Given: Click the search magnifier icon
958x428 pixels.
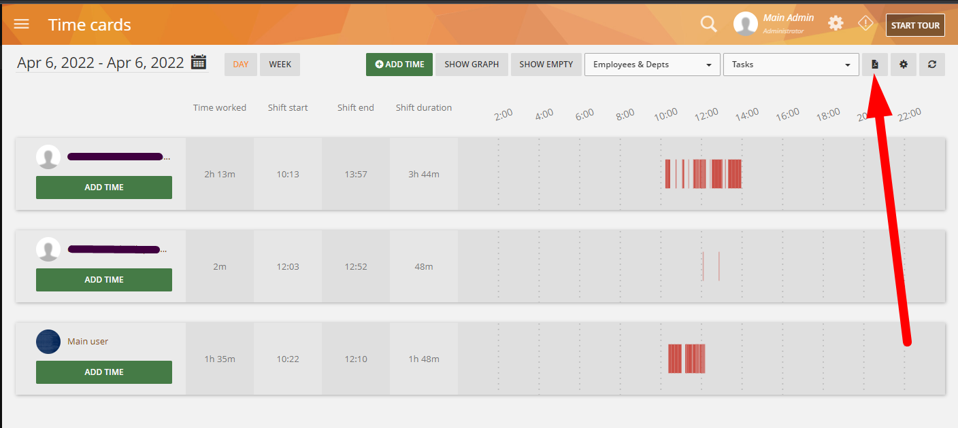Looking at the screenshot, I should pos(708,24).
